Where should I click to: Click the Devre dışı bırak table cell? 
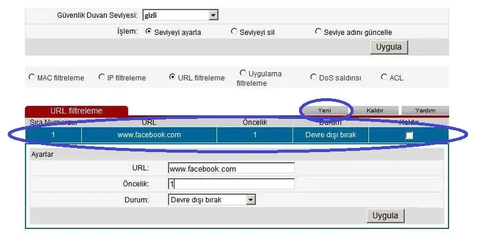(x=330, y=135)
